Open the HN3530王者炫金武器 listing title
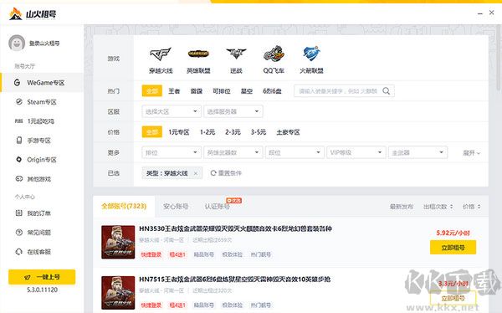The height and width of the screenshot is (313, 502). click(235, 228)
